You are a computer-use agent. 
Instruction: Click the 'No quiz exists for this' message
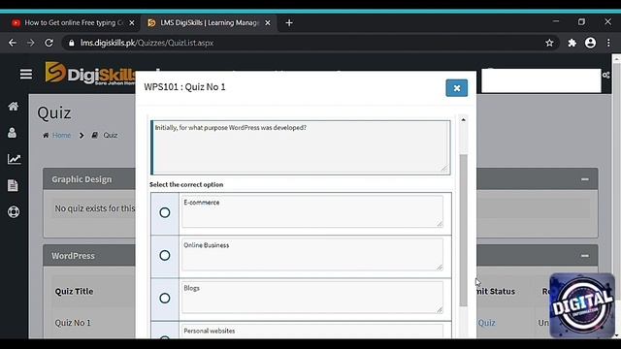tap(95, 208)
